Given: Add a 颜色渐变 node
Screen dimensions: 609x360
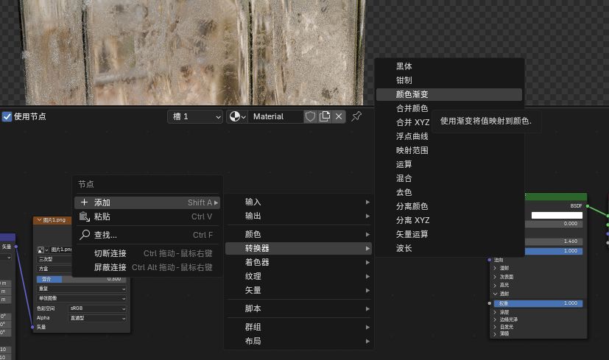Looking at the screenshot, I should pos(449,94).
